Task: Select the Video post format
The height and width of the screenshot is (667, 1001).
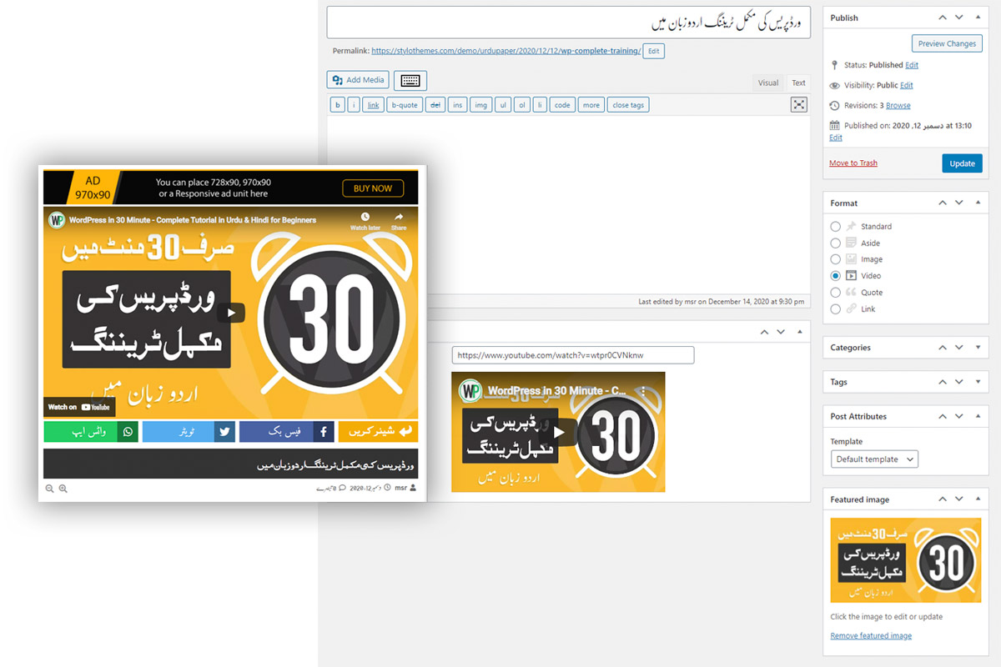Action: coord(836,275)
